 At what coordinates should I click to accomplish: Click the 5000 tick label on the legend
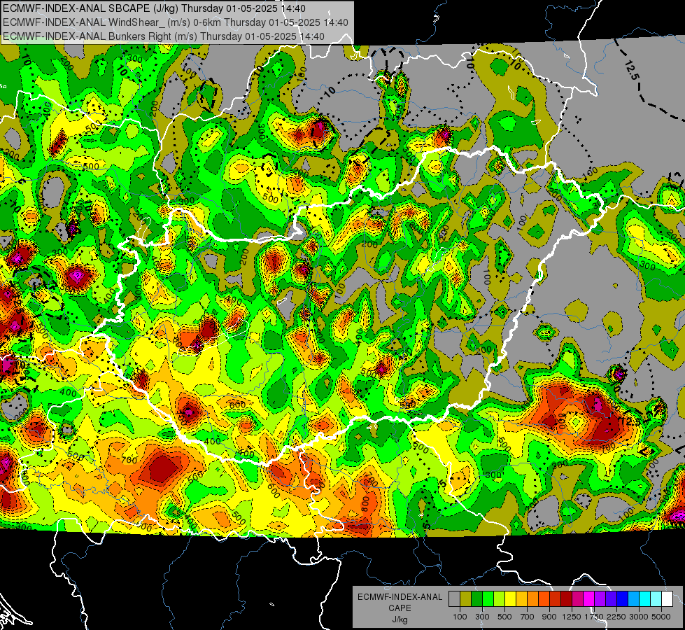pos(661,617)
